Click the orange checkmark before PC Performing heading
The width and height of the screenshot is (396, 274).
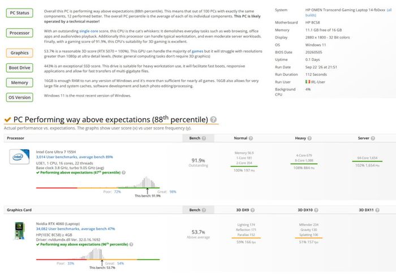pyautogui.click(x=7, y=119)
